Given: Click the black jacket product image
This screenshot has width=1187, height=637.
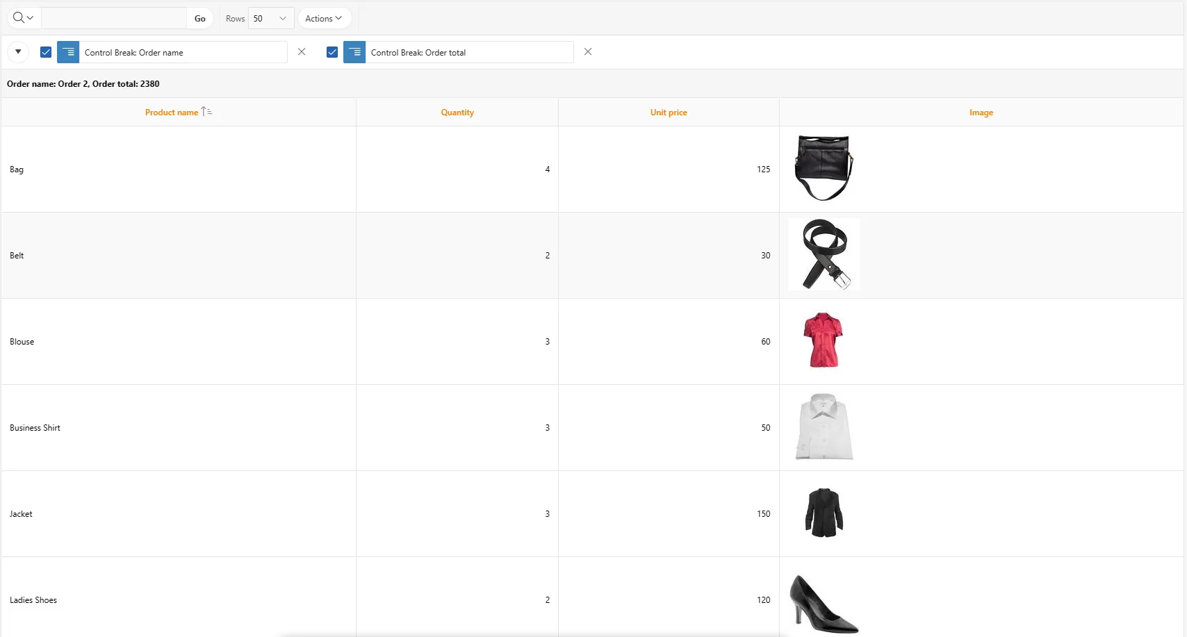Looking at the screenshot, I should pyautogui.click(x=824, y=513).
